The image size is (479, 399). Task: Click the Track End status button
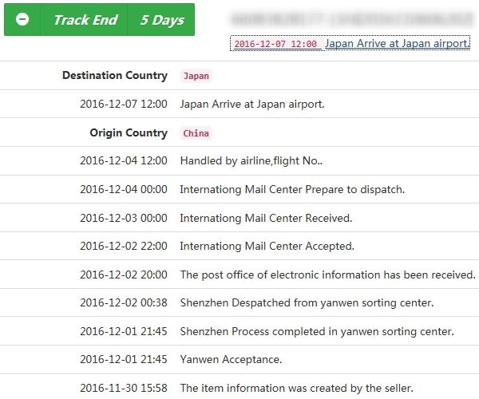pyautogui.click(x=84, y=19)
